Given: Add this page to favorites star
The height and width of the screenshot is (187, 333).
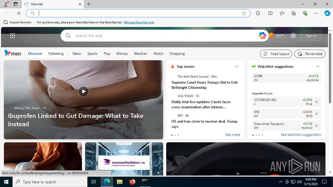Looking at the screenshot, I should [x=244, y=13].
